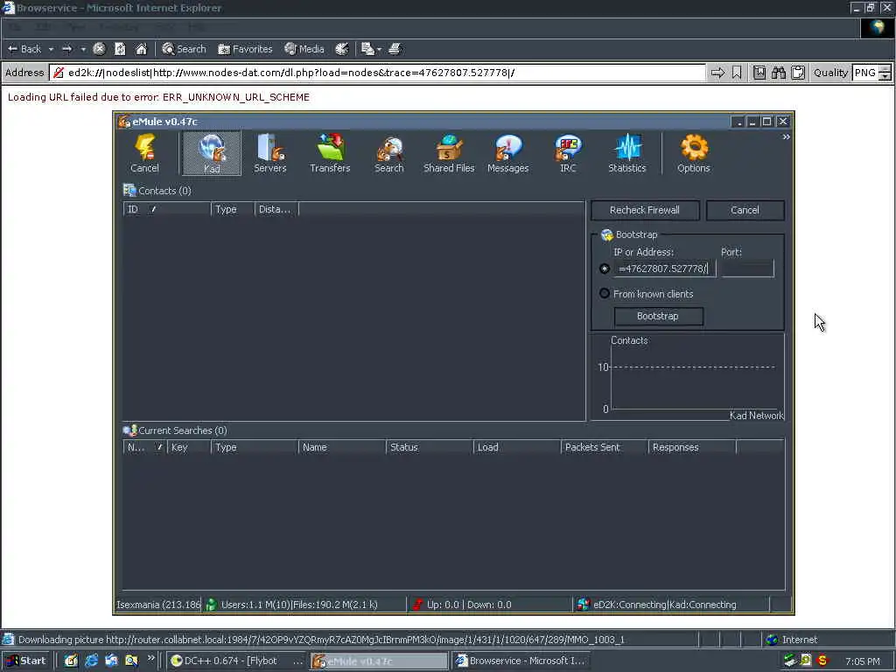The height and width of the screenshot is (672, 896).
Task: Click the Bootstrap button
Action: (x=658, y=316)
